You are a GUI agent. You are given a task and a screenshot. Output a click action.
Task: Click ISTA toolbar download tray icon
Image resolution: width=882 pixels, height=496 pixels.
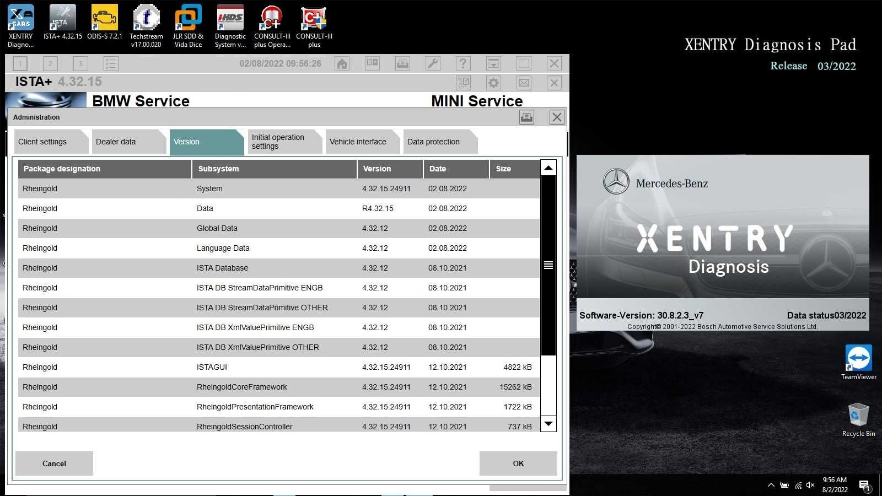(493, 63)
